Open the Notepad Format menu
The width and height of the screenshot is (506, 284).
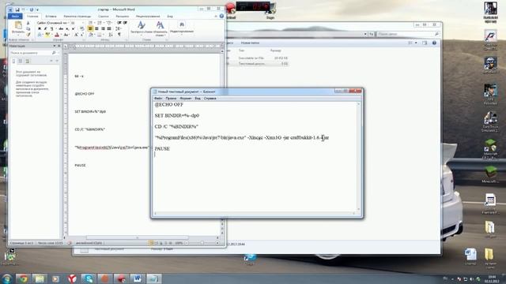point(185,98)
